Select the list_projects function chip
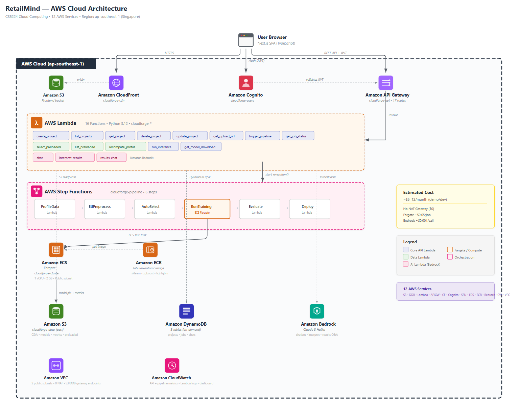 [87, 136]
